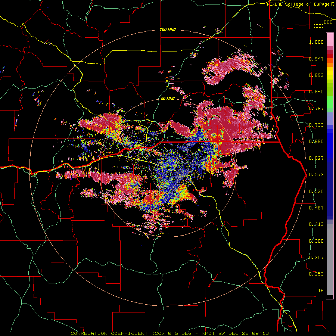Click the 0.733 color scale value
Image resolution: width=336 pixels, height=336 pixels.
click(x=316, y=125)
